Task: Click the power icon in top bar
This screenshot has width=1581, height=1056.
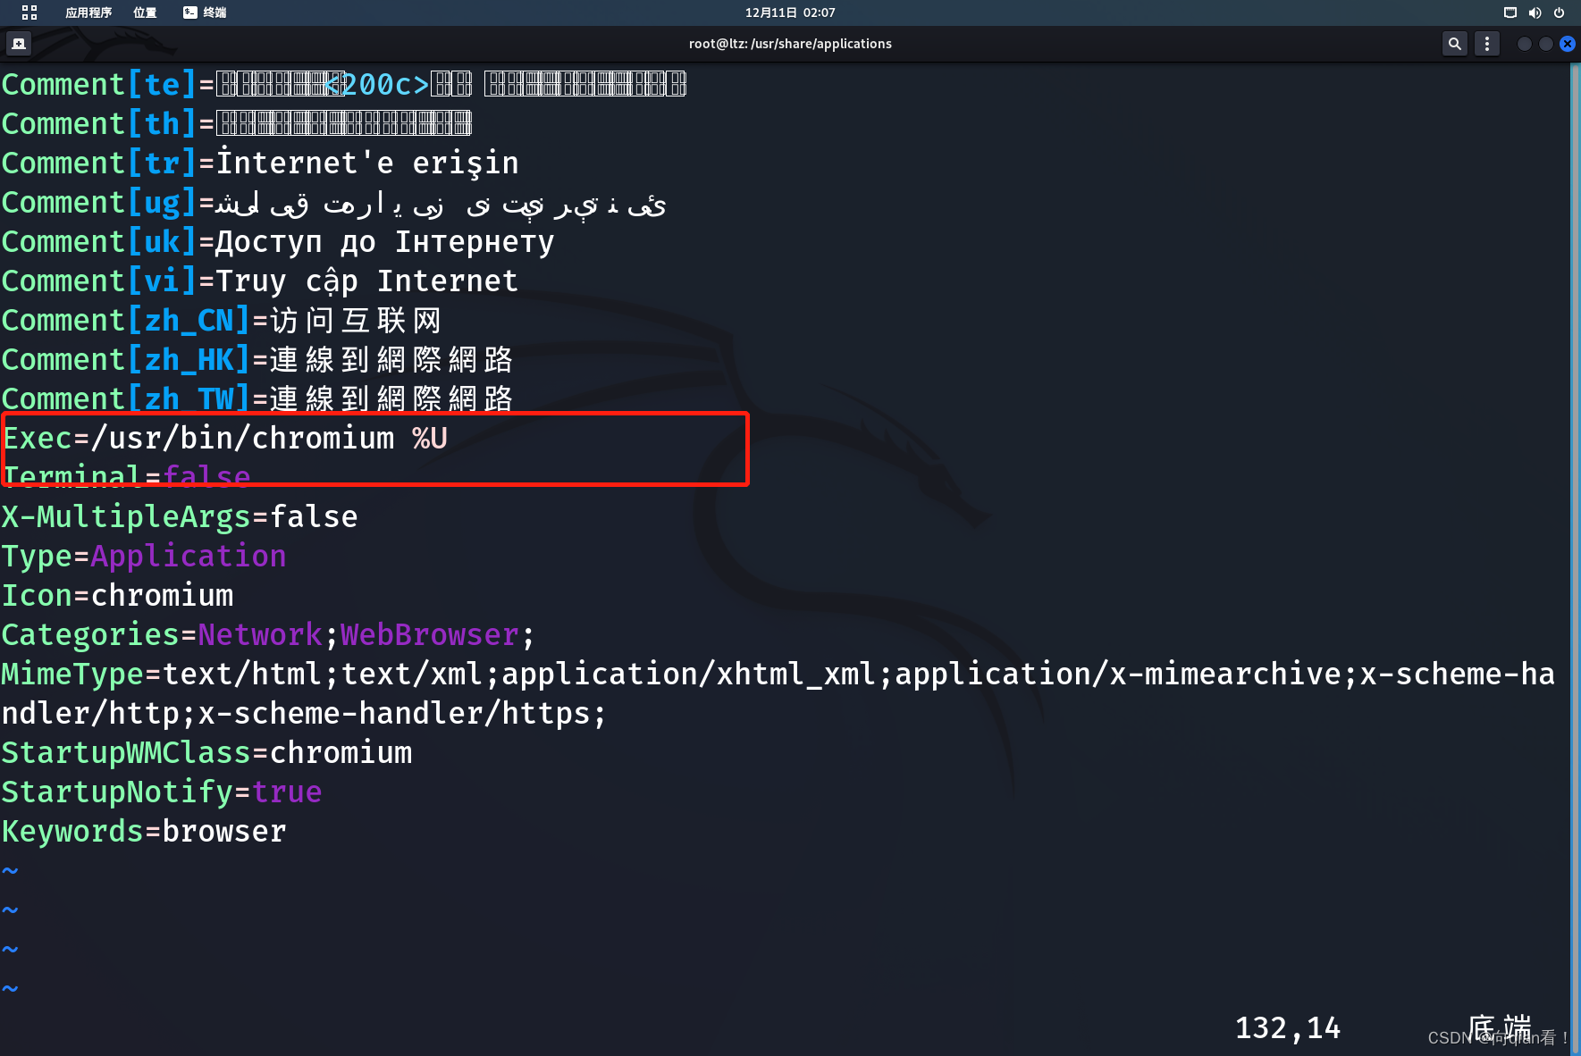Action: click(1559, 13)
